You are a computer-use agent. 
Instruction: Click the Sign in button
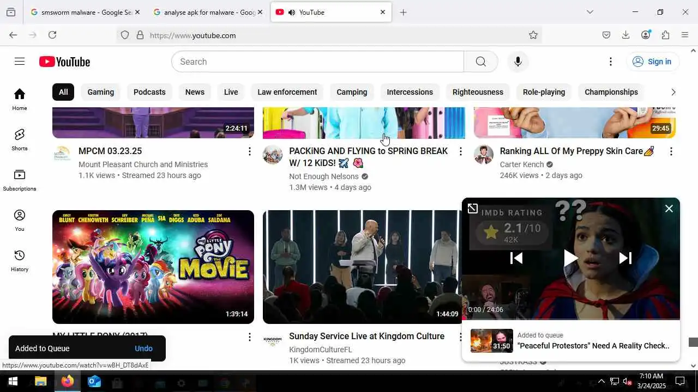coord(652,62)
